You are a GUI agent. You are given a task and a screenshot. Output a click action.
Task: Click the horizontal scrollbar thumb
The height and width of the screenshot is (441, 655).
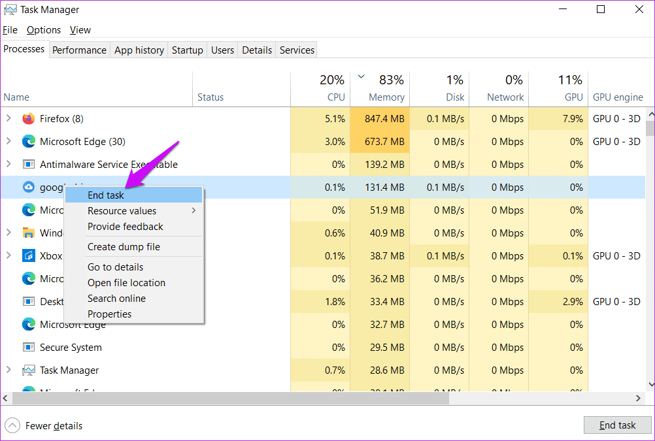[x=231, y=399]
